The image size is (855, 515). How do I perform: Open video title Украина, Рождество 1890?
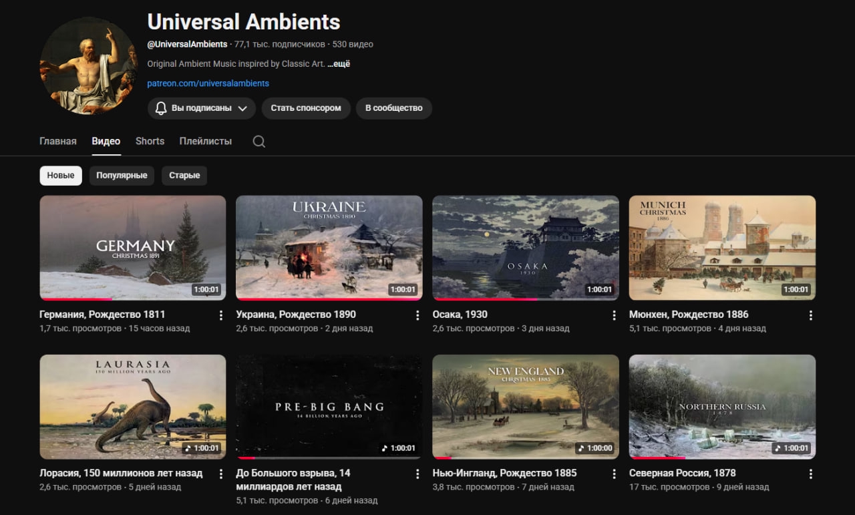point(296,315)
